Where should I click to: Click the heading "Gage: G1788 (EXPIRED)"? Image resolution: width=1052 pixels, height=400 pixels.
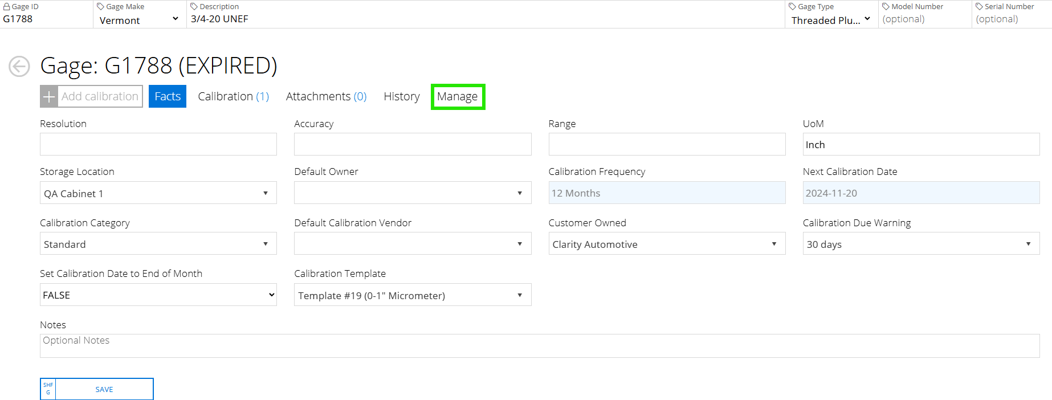(x=158, y=66)
